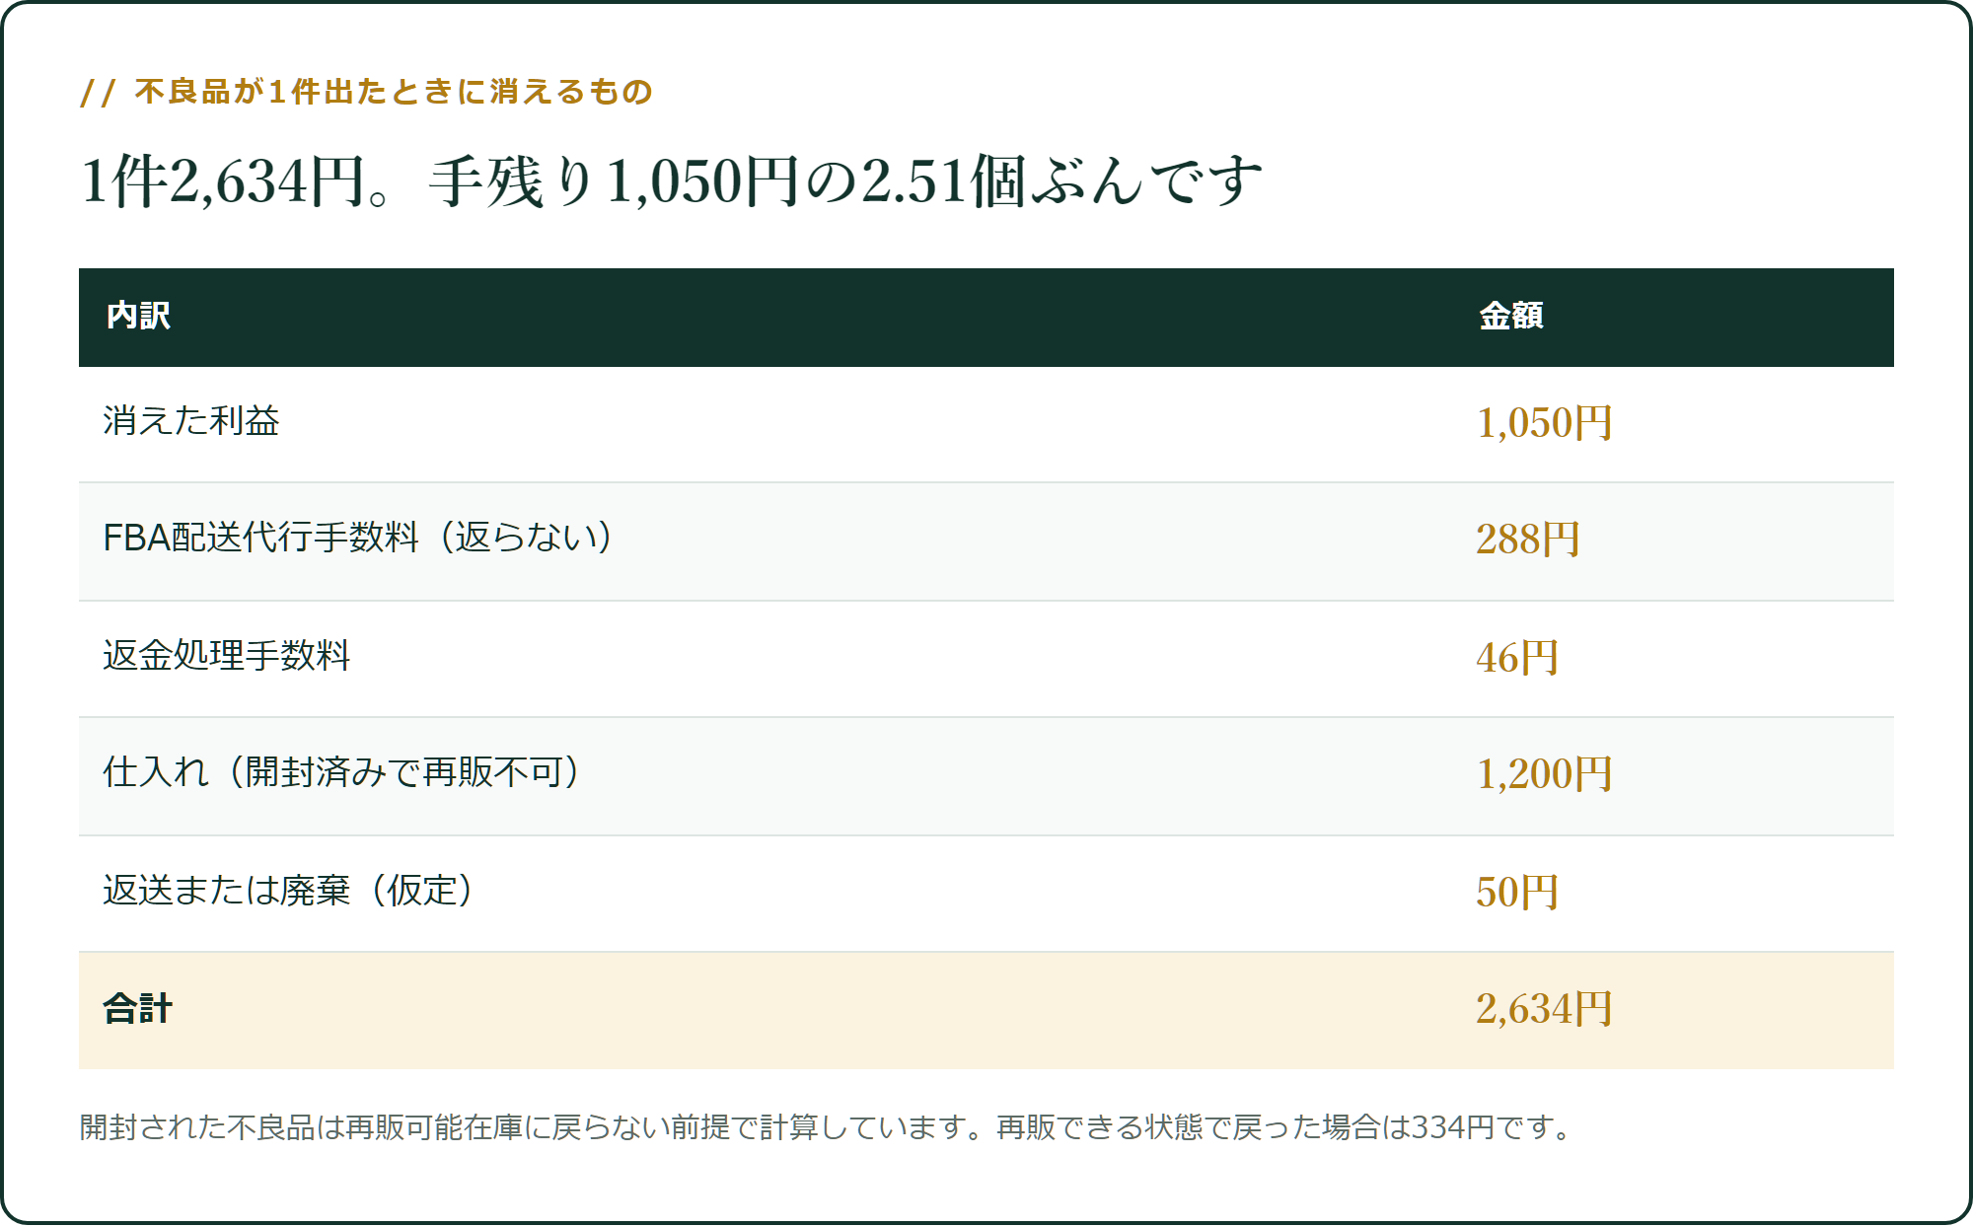This screenshot has width=1973, height=1227.
Task: Click the '2,634円' total amount
Action: [1544, 1009]
